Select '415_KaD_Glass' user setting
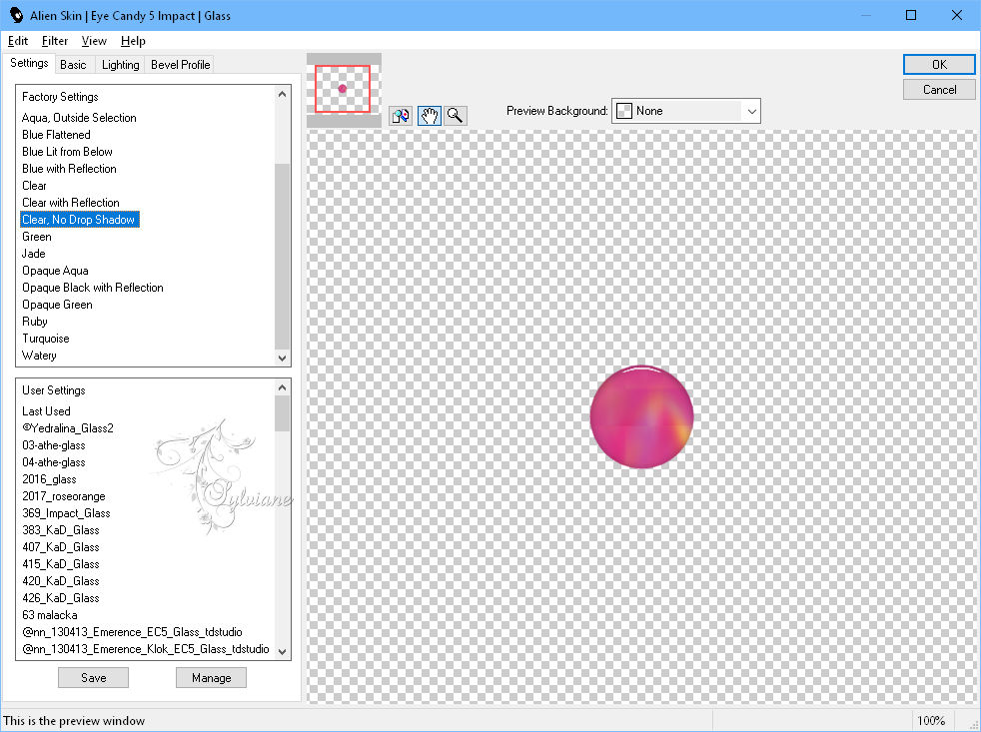Screen dimensions: 981x732 click(x=61, y=563)
